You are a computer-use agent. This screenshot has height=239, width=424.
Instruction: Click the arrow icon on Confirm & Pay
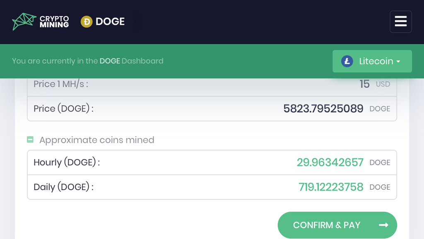pyautogui.click(x=383, y=225)
